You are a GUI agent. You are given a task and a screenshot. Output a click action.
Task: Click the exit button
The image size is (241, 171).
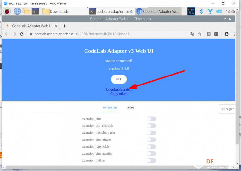tap(119, 79)
